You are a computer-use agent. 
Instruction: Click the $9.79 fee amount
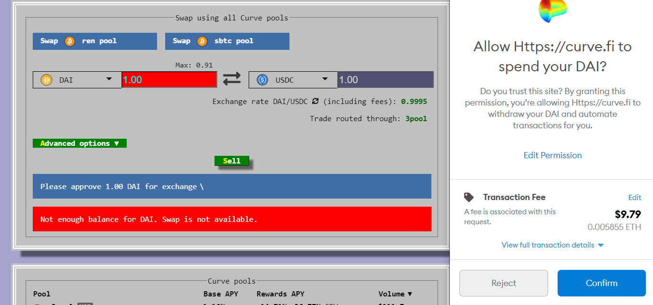pos(628,214)
